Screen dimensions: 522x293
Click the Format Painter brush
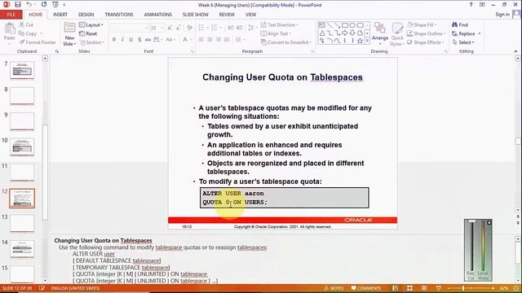pyautogui.click(x=38, y=42)
